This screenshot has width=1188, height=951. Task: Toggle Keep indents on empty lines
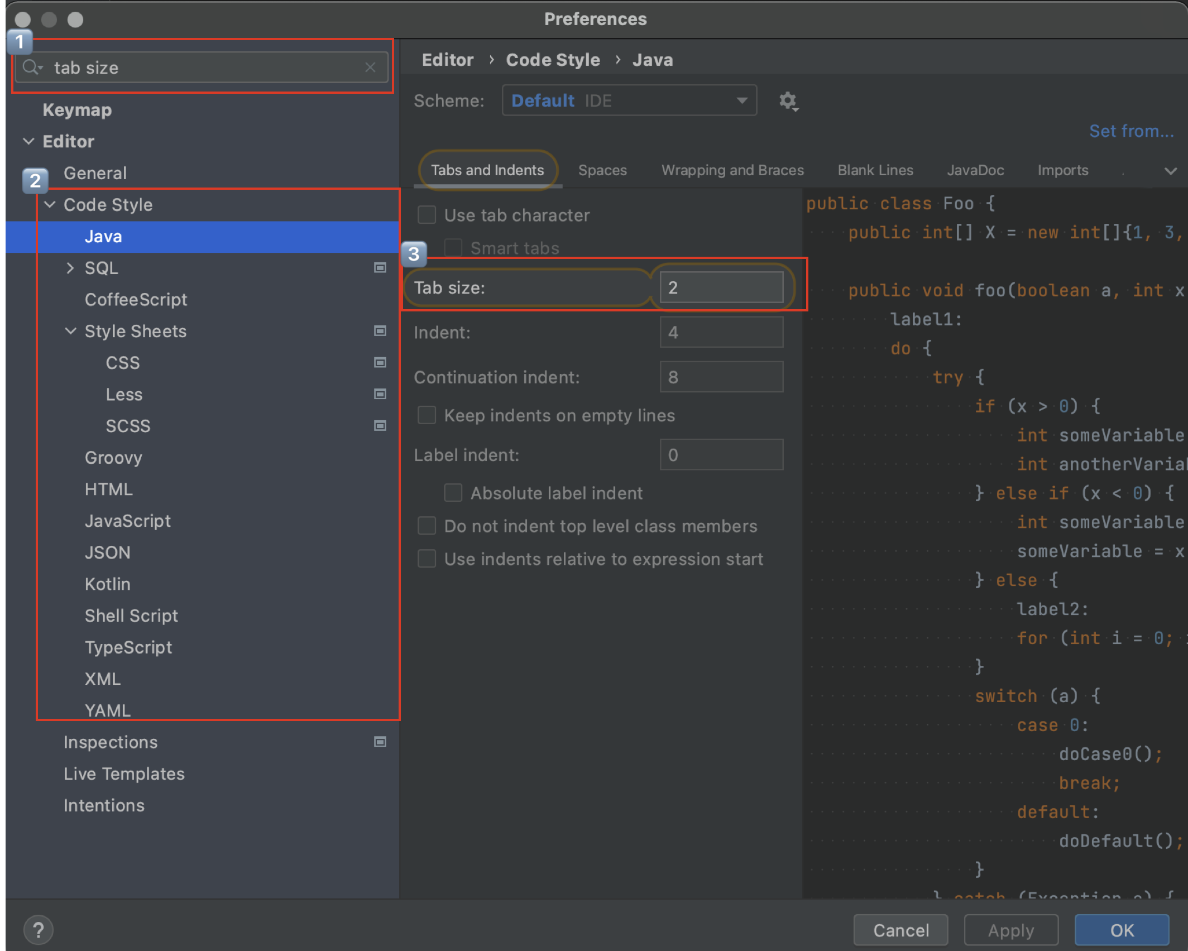pyautogui.click(x=427, y=415)
